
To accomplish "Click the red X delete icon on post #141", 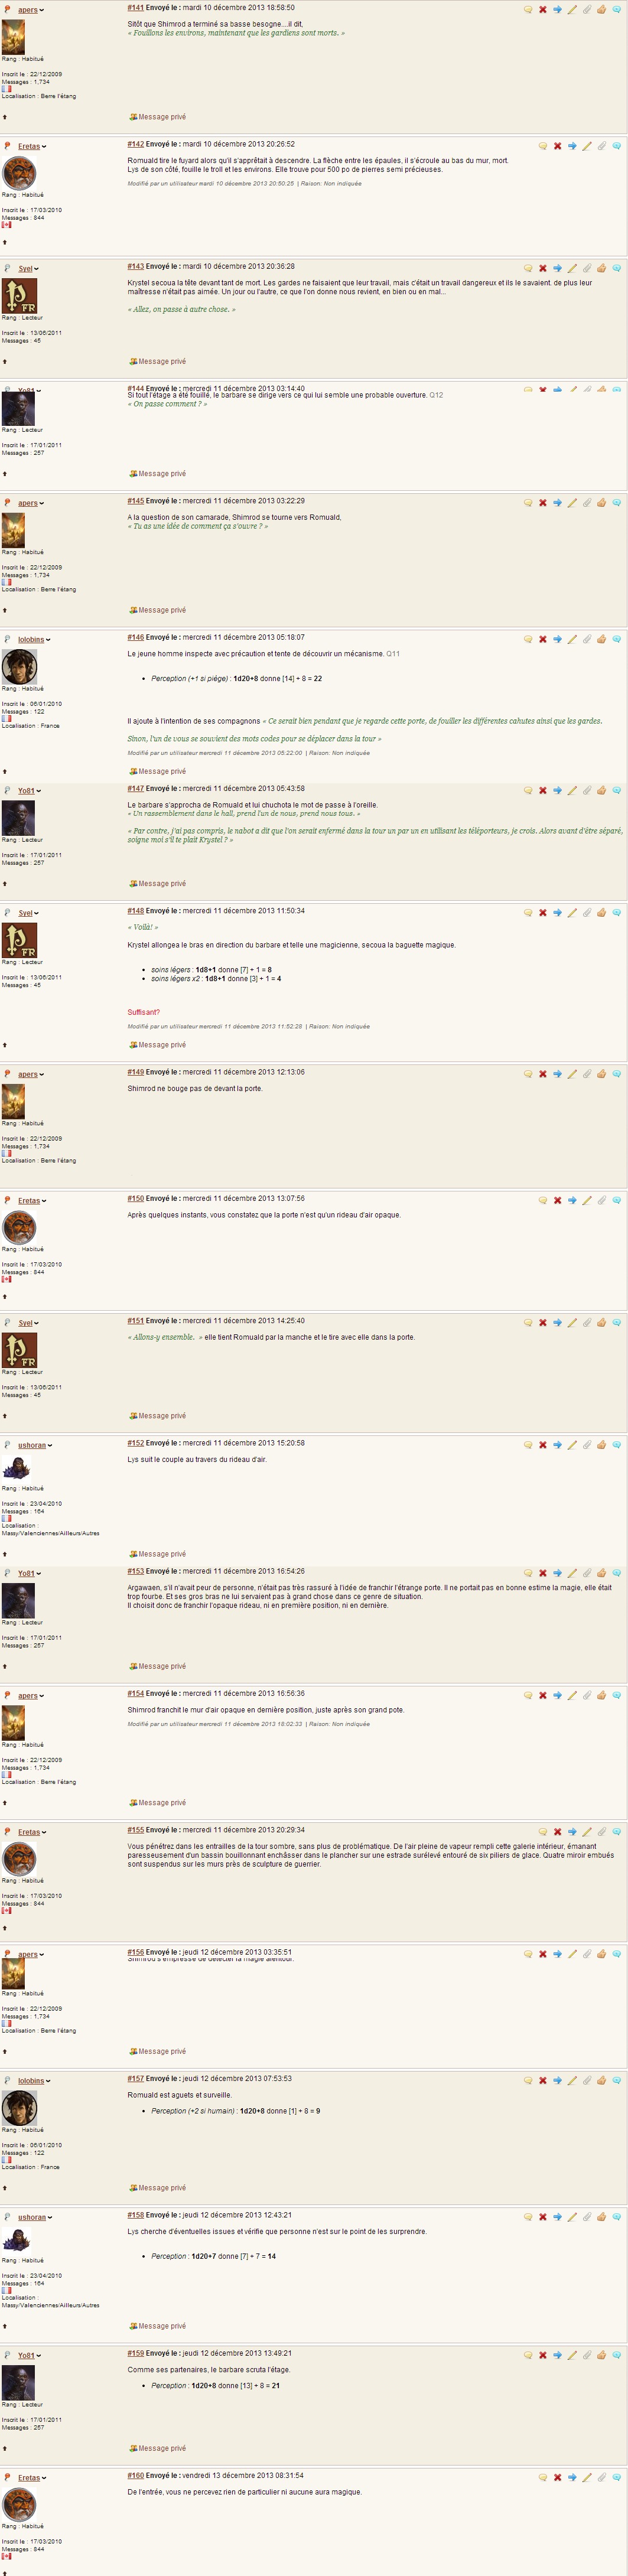I will (x=543, y=9).
